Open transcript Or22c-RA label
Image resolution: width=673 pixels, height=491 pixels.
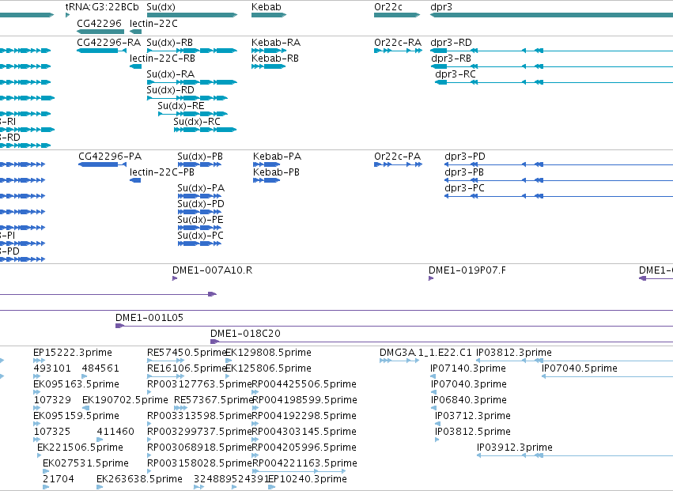(x=398, y=43)
